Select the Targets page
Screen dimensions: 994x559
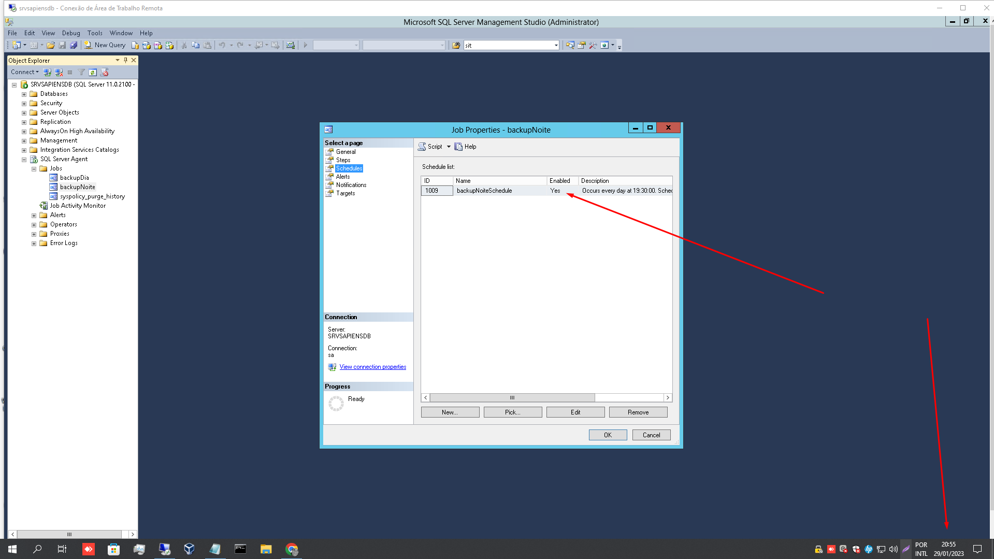click(x=345, y=193)
